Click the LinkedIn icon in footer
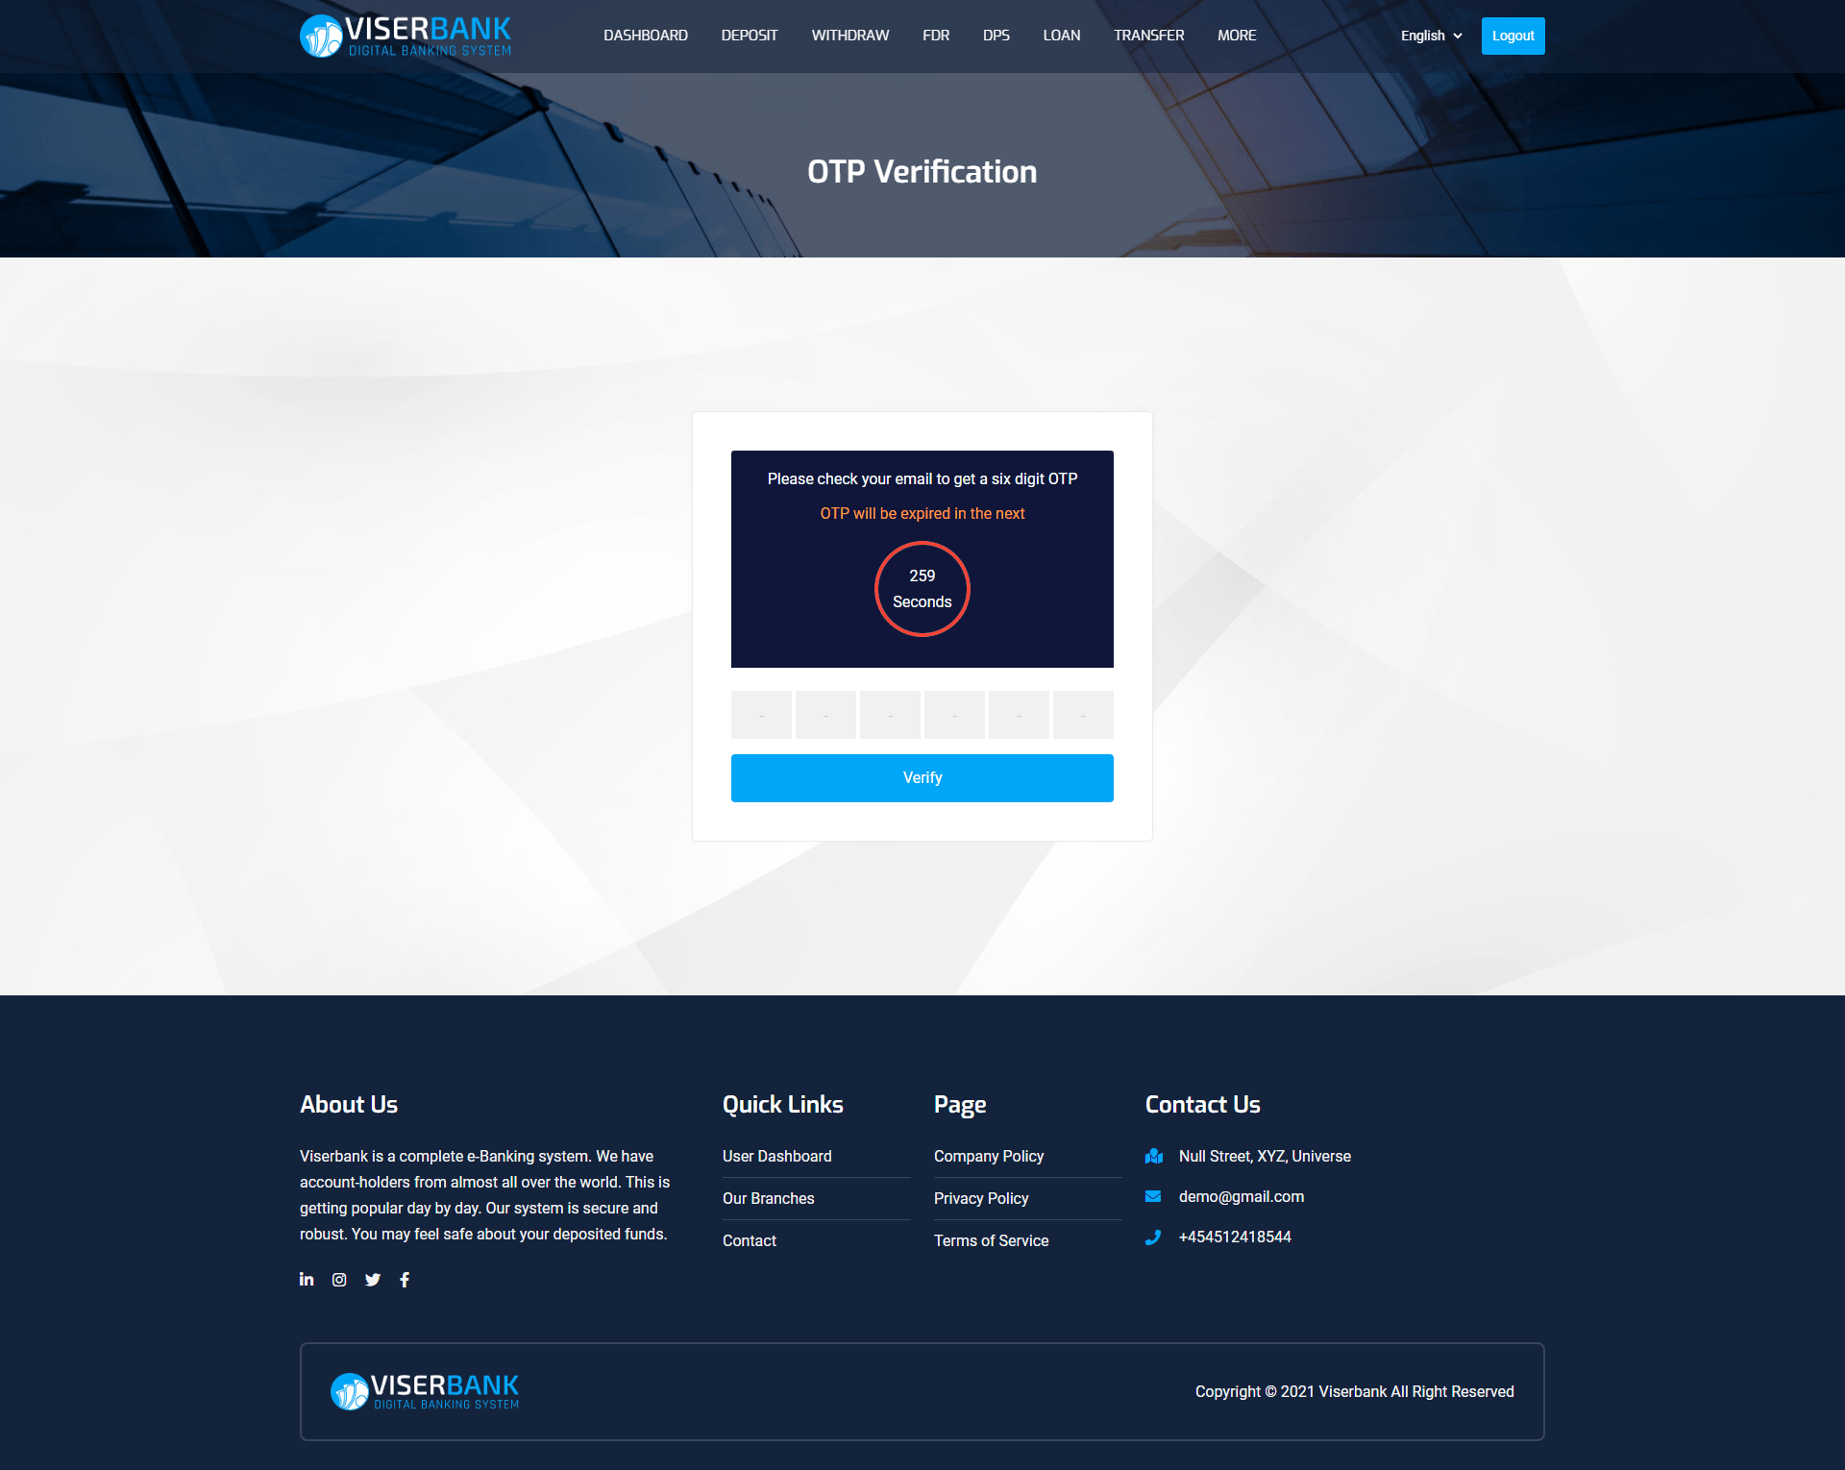 pos(306,1280)
